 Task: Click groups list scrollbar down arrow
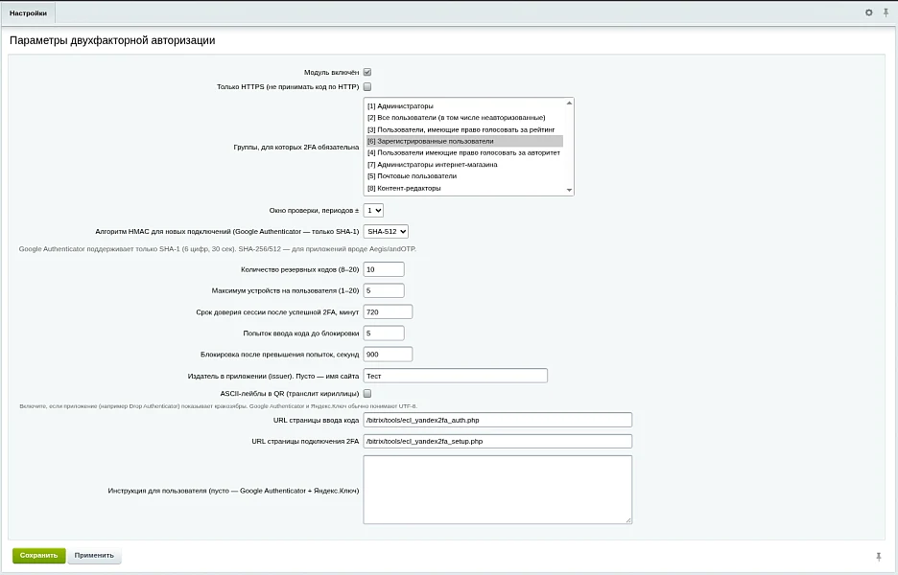coord(569,190)
